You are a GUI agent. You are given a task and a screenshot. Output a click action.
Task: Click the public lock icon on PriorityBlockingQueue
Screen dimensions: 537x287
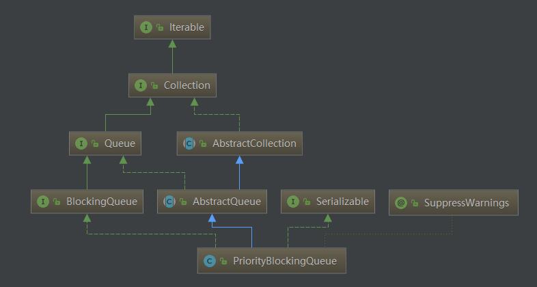click(223, 261)
